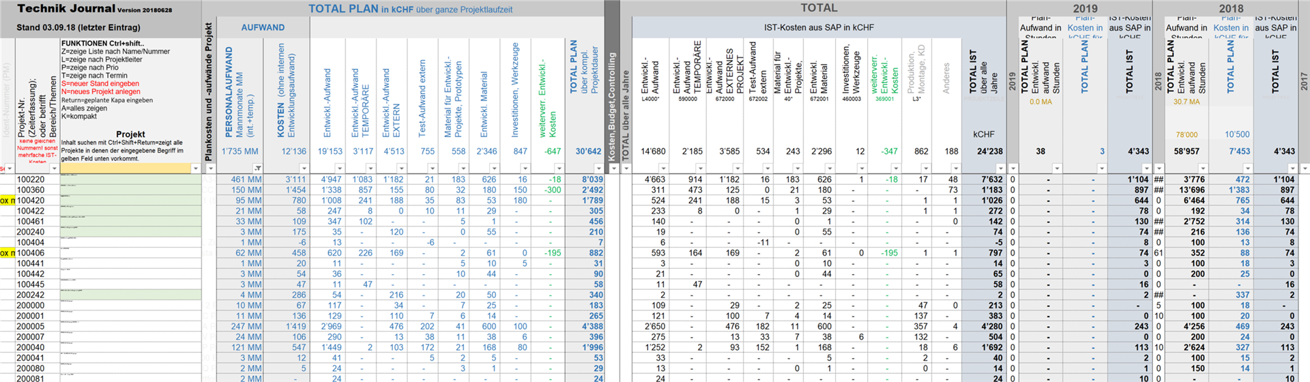The height and width of the screenshot is (382, 1310).
Task: Select project number cell 100360
Action: (x=37, y=190)
